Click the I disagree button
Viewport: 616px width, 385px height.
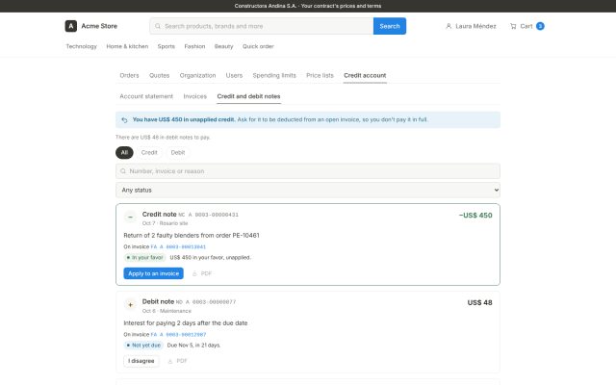(141, 361)
